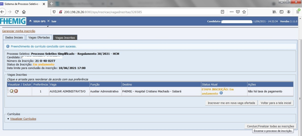
Task: Open page actions three-dot menu
Action: 231,12
